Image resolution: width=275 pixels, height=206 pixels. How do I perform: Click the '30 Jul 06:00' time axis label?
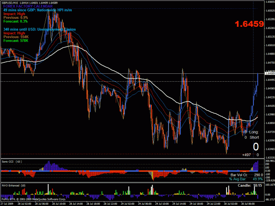(x=248, y=204)
